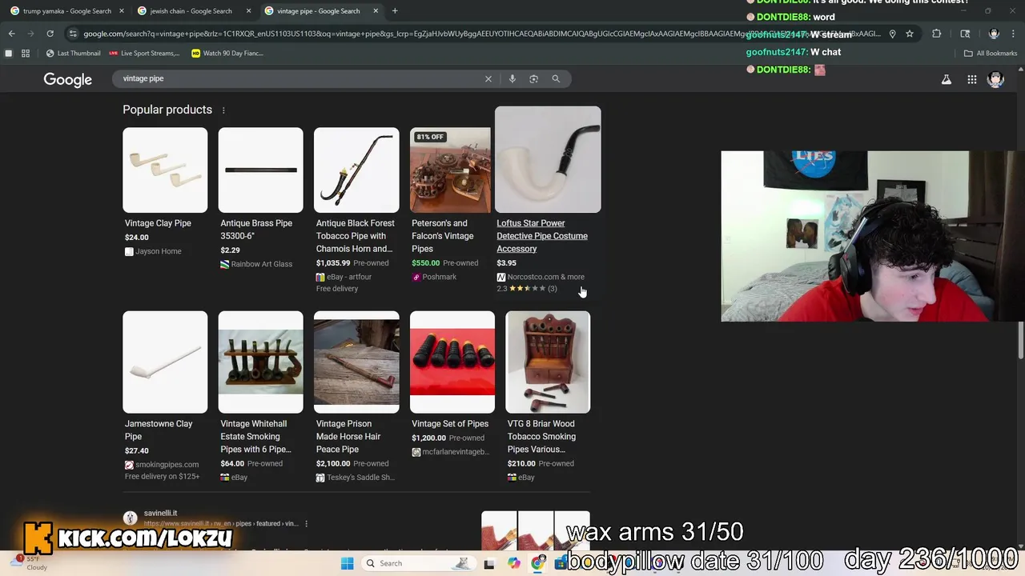The width and height of the screenshot is (1025, 576).
Task: Open Chrome from the taskbar
Action: click(537, 563)
